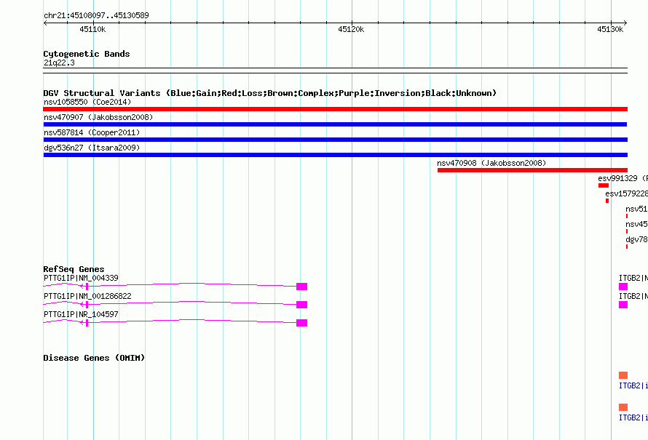The image size is (648, 440).
Task: Click the nsv1058550 (Coe2014) red loss bar
Action: [x=335, y=109]
